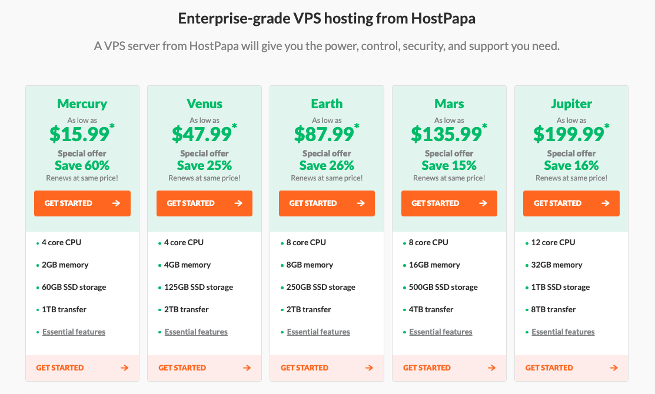Open Essential features link under Venus
The width and height of the screenshot is (655, 394).
196,332
